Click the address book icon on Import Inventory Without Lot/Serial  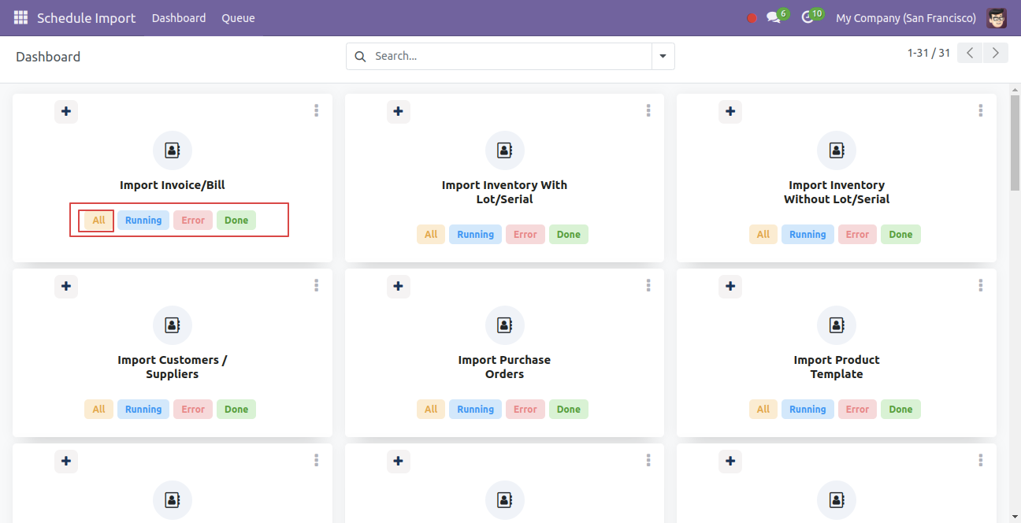[837, 150]
